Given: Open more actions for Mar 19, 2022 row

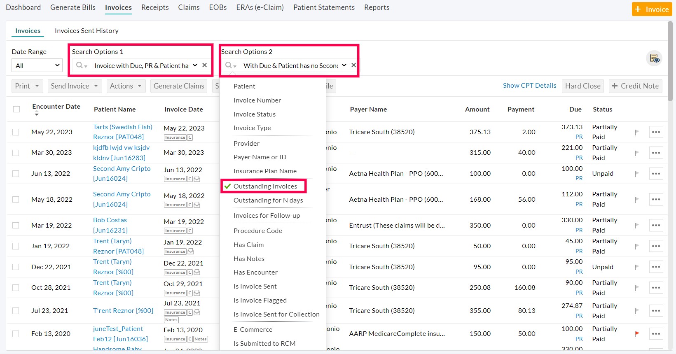Looking at the screenshot, I should tap(656, 226).
